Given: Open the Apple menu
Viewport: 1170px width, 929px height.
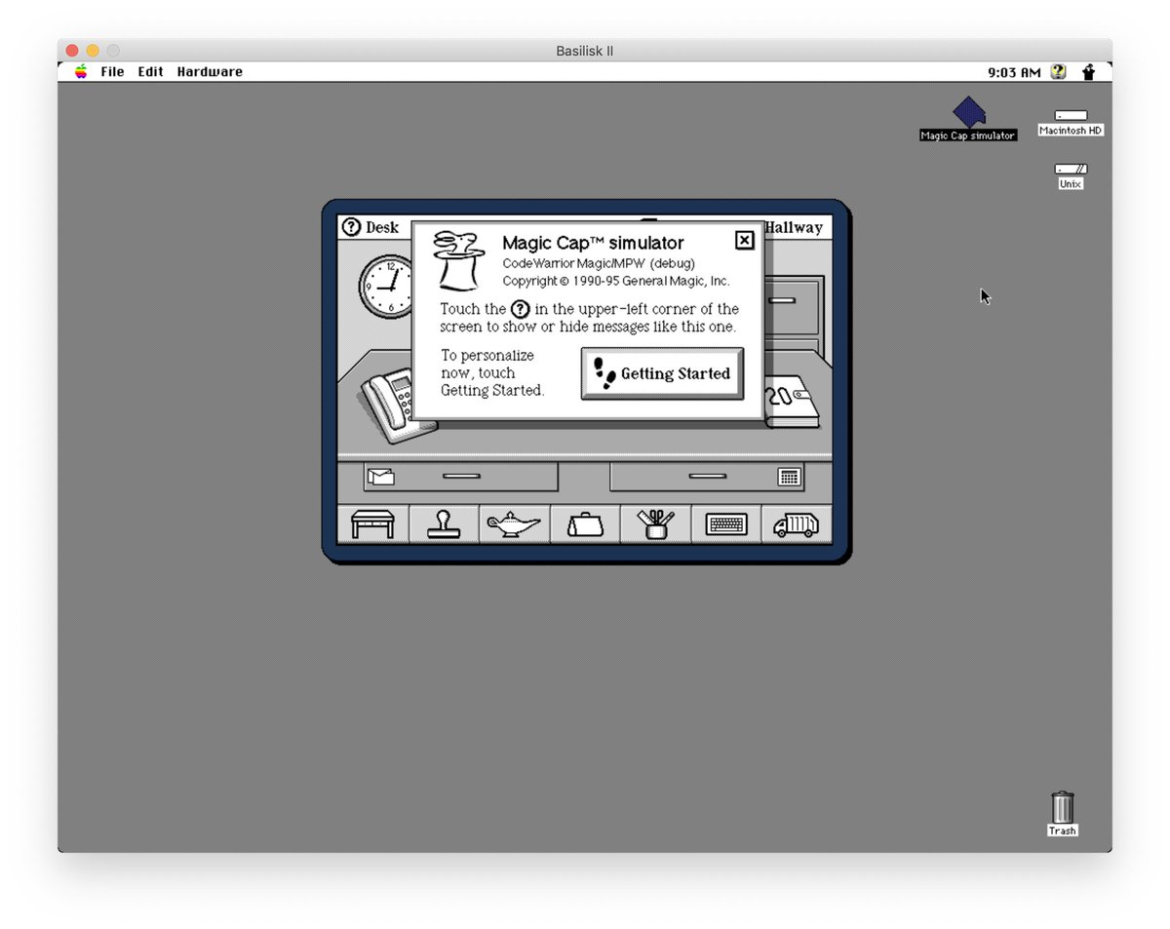Looking at the screenshot, I should click(81, 72).
